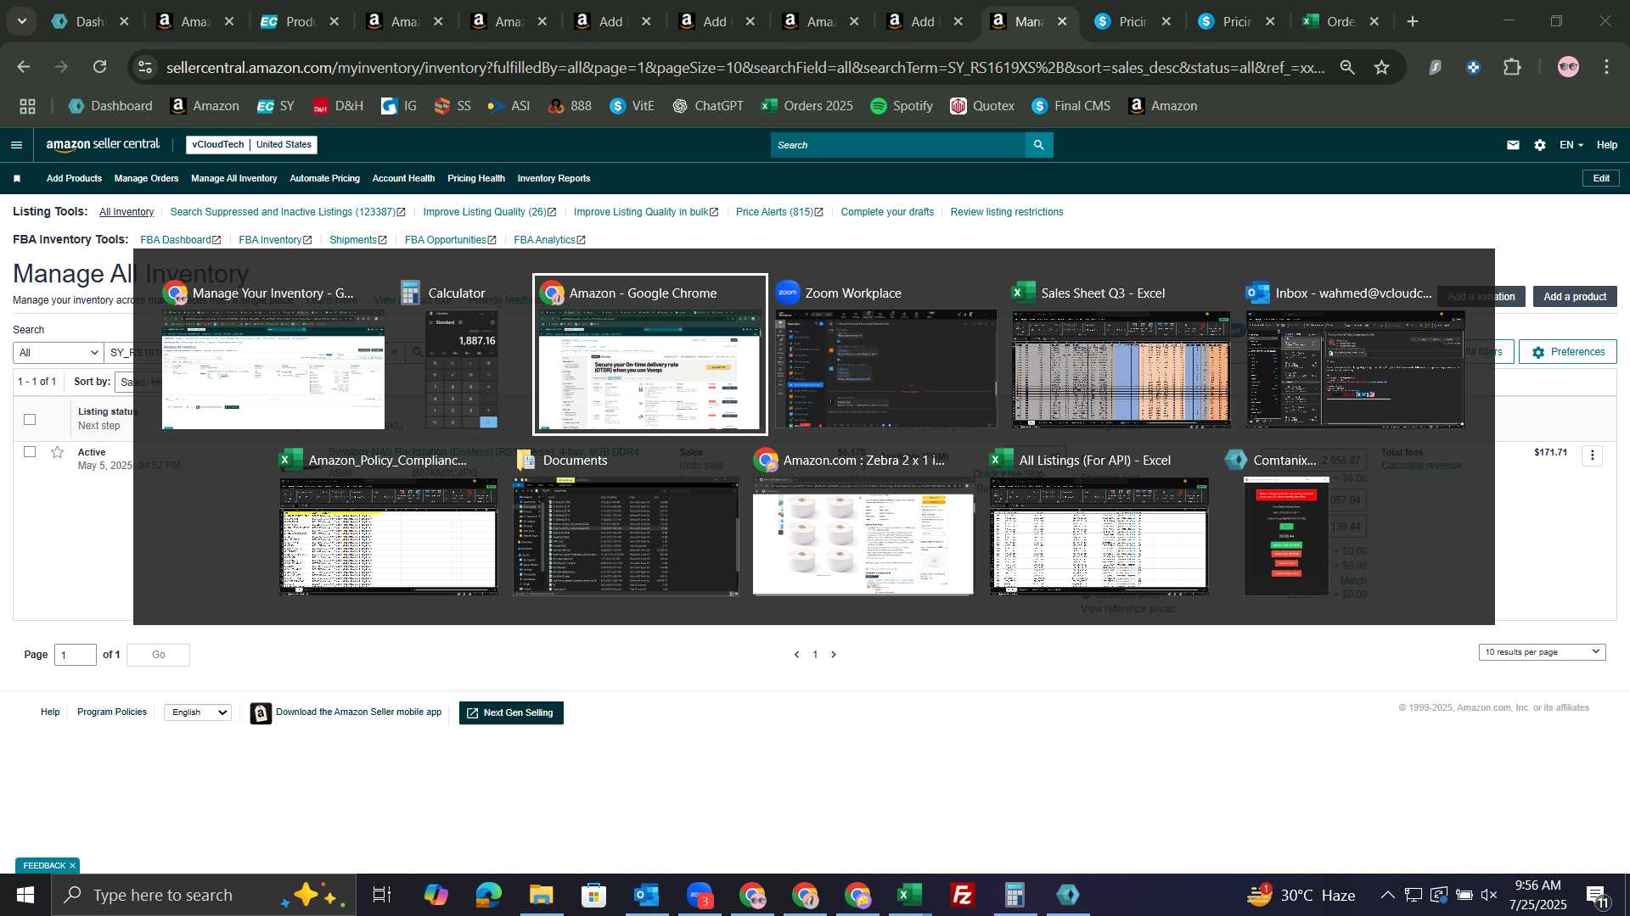1630x916 pixels.
Task: Open the Automate Pricing menu
Action: (324, 178)
